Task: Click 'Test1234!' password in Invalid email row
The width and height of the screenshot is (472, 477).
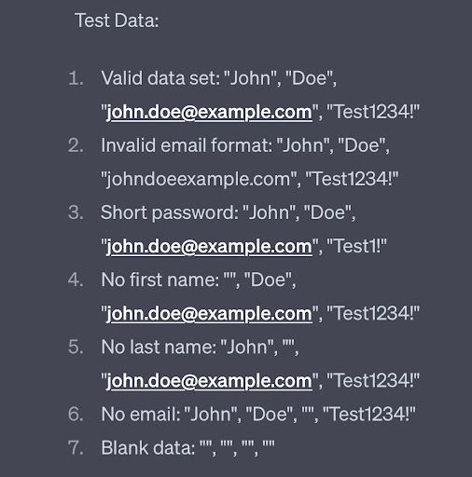Action: (x=352, y=180)
